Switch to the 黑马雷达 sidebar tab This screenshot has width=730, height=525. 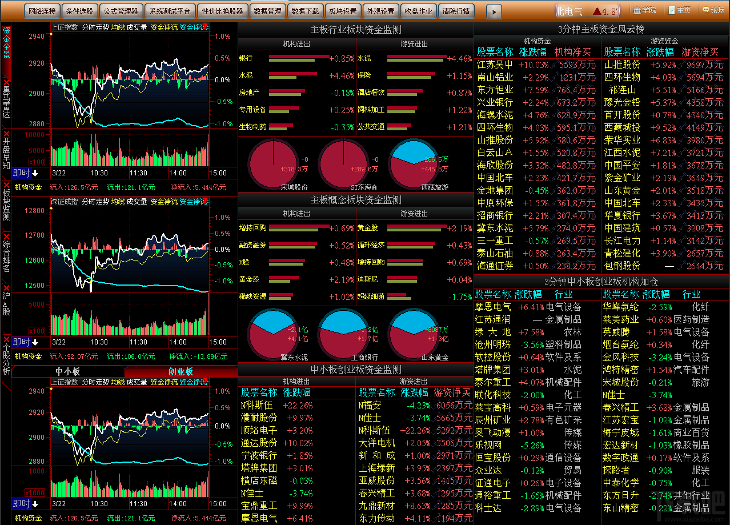[x=6, y=102]
